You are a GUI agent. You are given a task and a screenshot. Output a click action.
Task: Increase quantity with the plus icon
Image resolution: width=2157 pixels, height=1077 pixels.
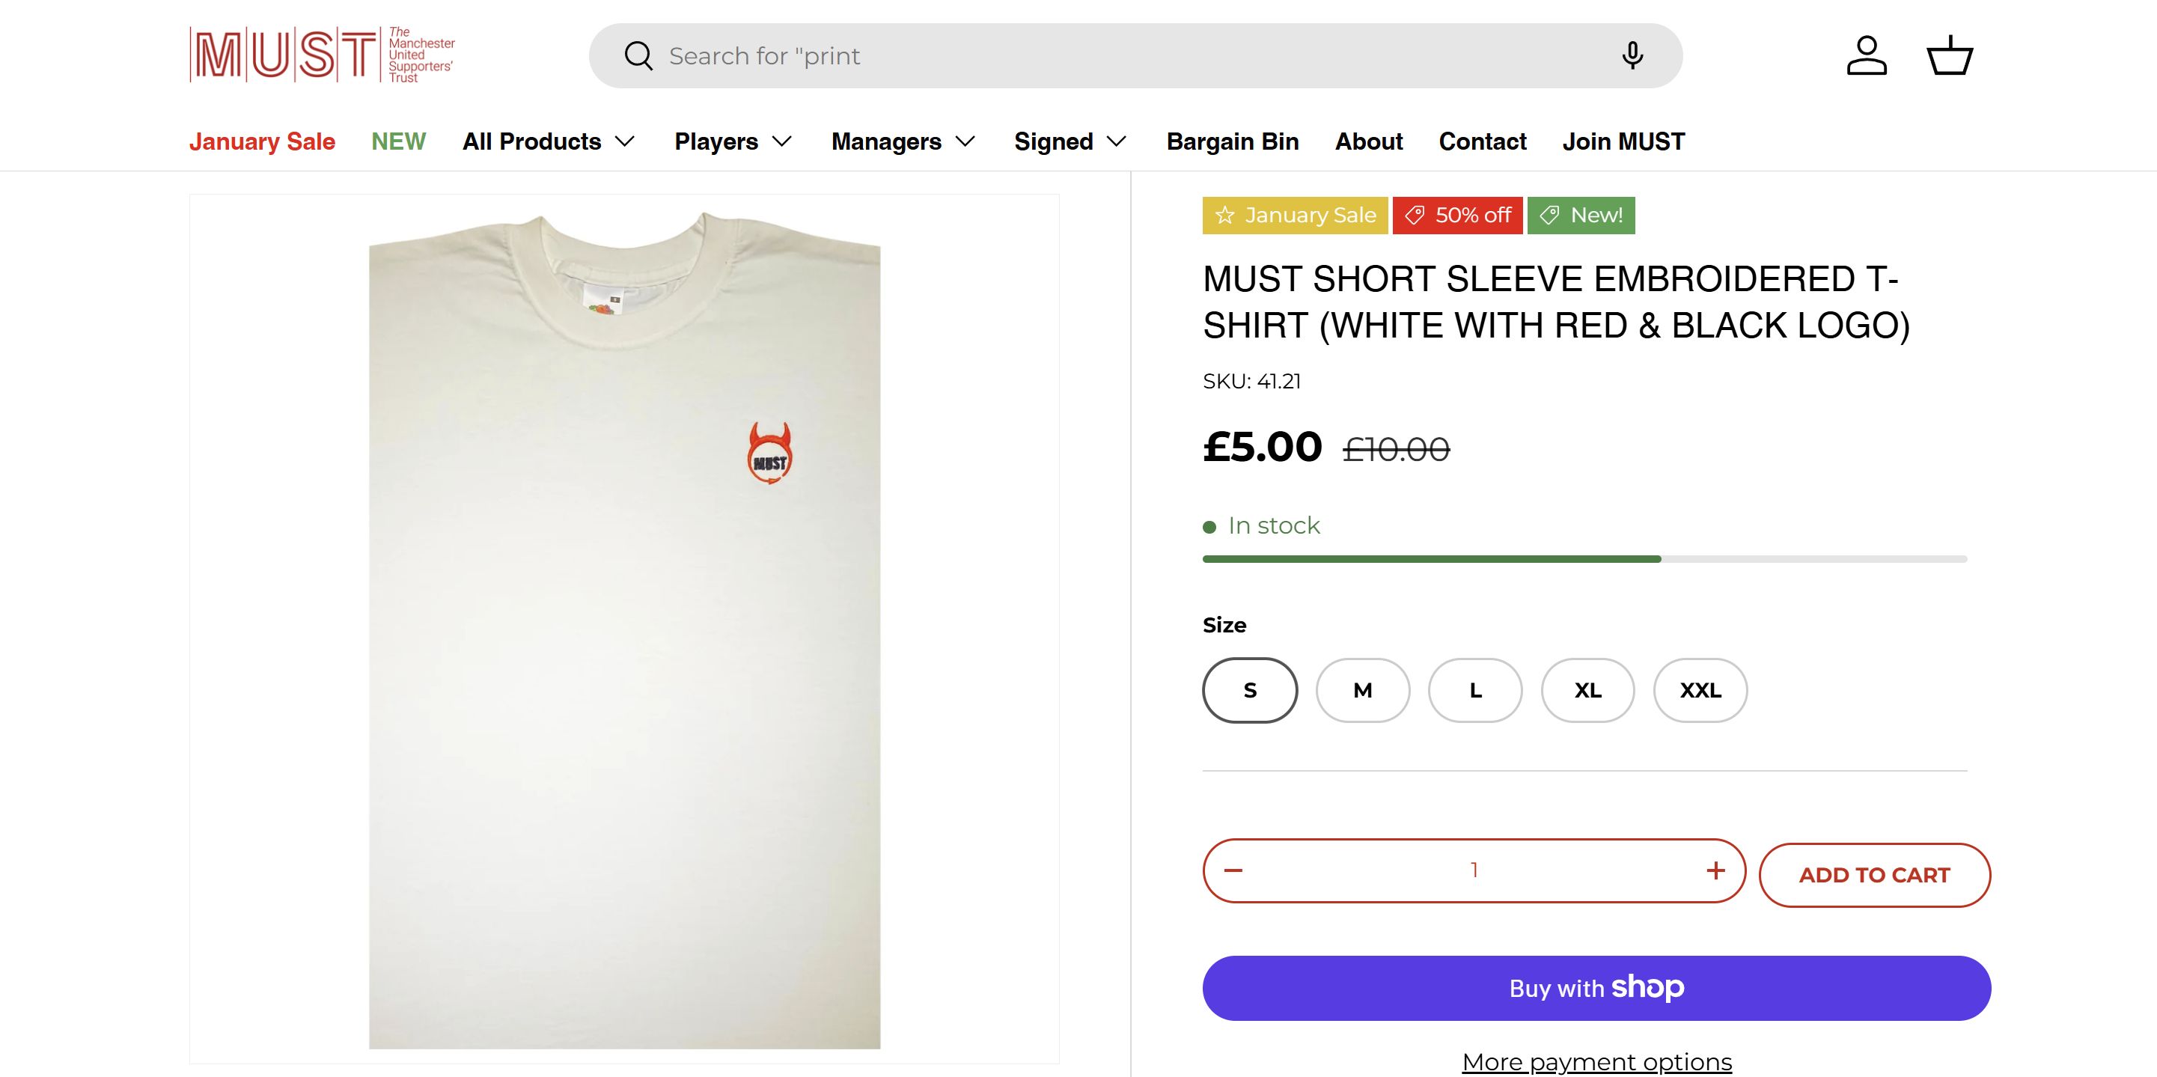[x=1715, y=870]
